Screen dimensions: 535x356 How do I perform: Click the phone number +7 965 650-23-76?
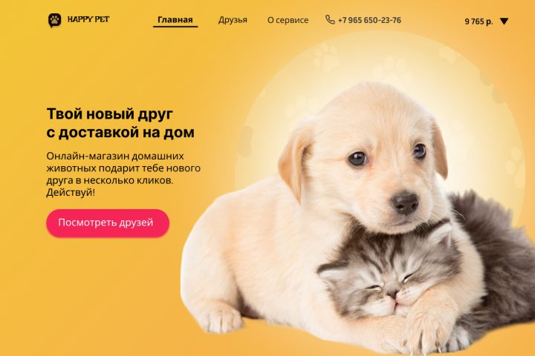(369, 20)
